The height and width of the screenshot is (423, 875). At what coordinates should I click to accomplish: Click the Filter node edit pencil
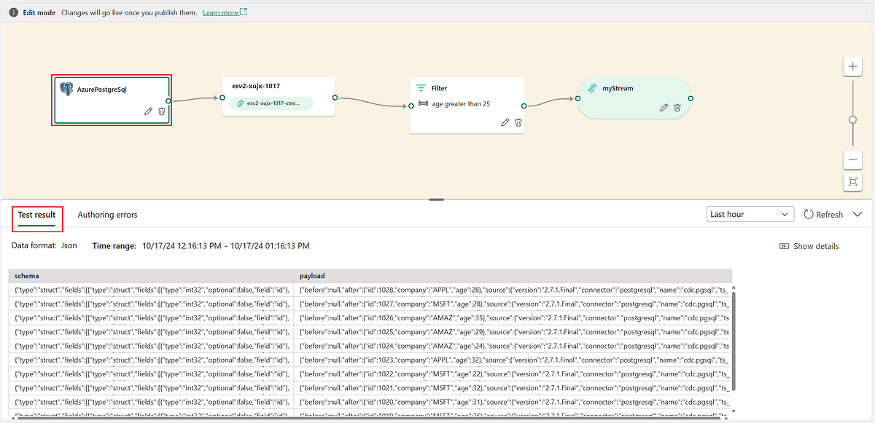click(x=505, y=122)
